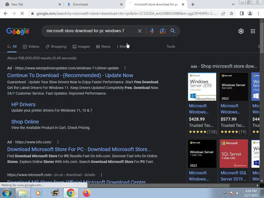
Task: Open winzipdriverupdater ad options menu
Action: click(x=125, y=68)
